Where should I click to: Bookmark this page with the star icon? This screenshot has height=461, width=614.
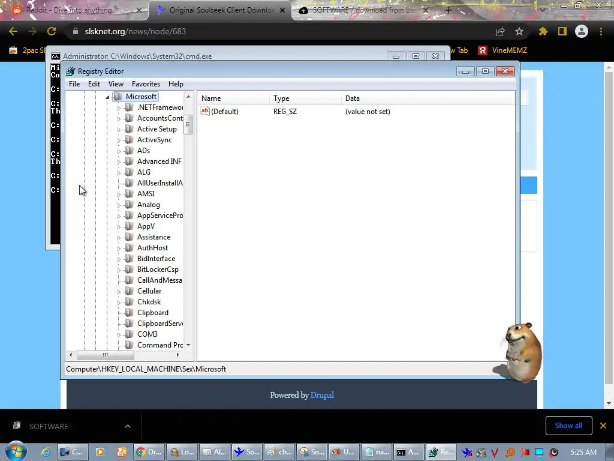(x=519, y=31)
